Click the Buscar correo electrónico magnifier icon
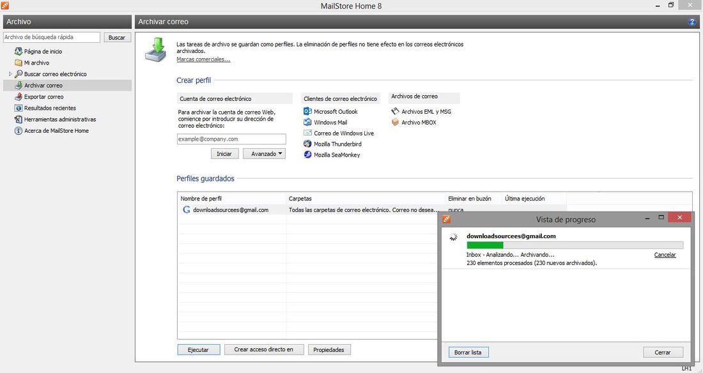This screenshot has height=373, width=703. pyautogui.click(x=19, y=74)
